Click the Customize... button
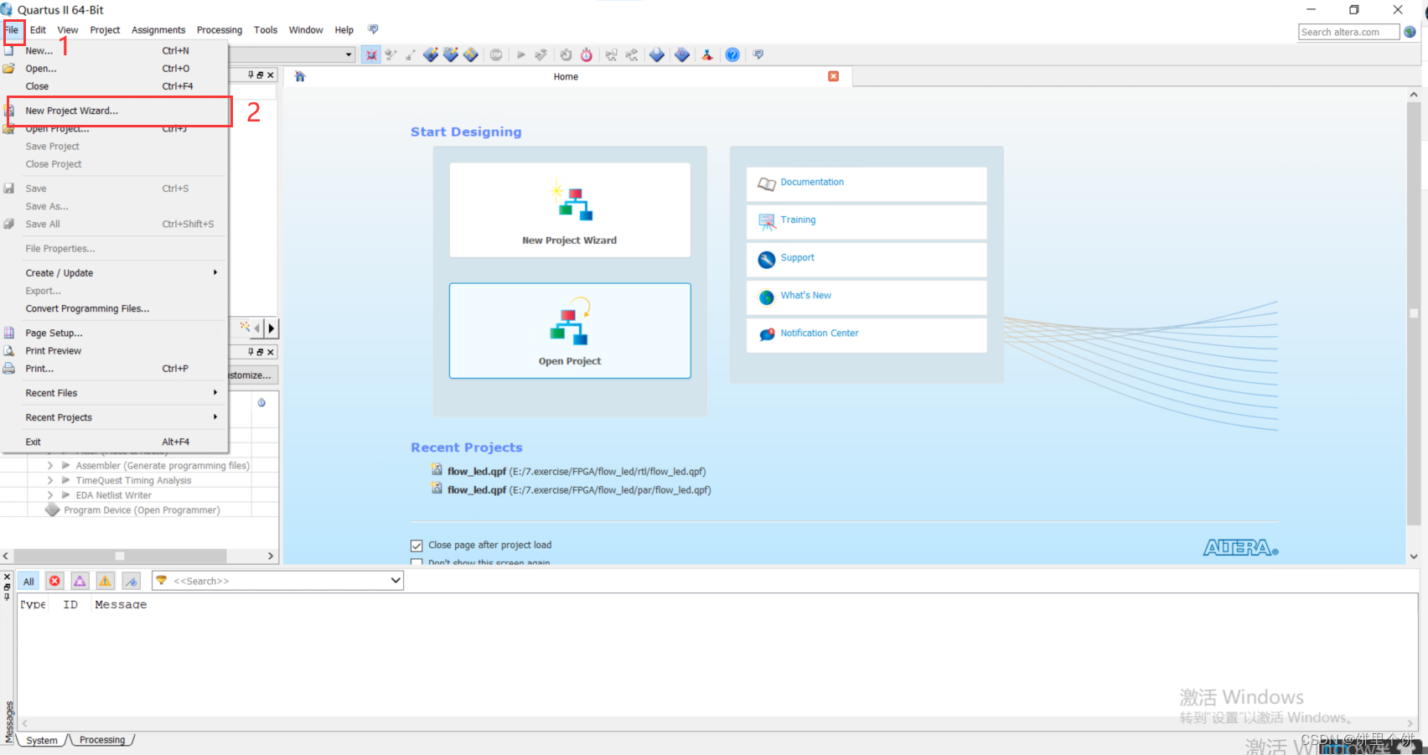The width and height of the screenshot is (1428, 755). click(253, 375)
